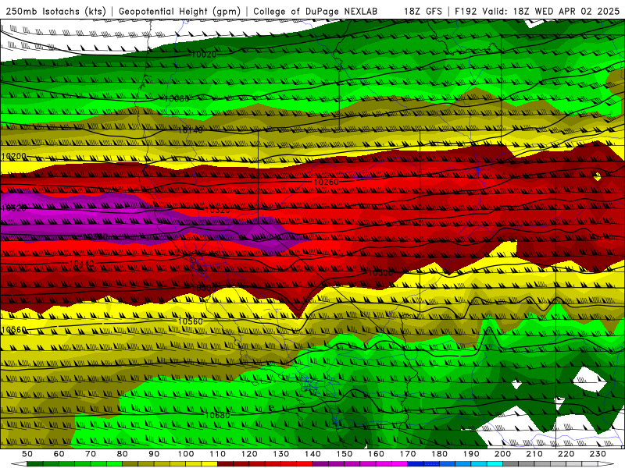Click the 10200 contour label at left edge
The width and height of the screenshot is (625, 468).
coord(14,157)
